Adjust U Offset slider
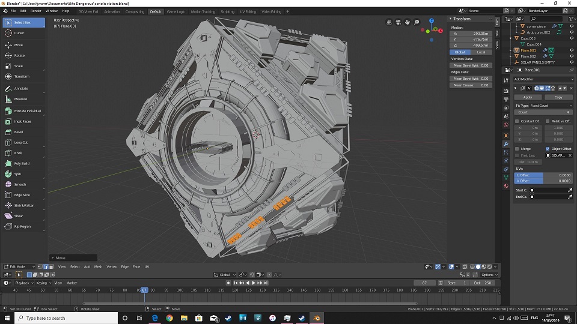 [543, 175]
